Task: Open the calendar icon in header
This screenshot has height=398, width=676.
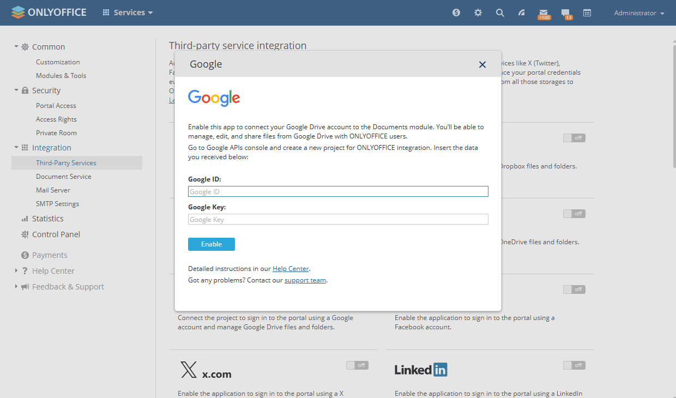Action: (x=587, y=13)
